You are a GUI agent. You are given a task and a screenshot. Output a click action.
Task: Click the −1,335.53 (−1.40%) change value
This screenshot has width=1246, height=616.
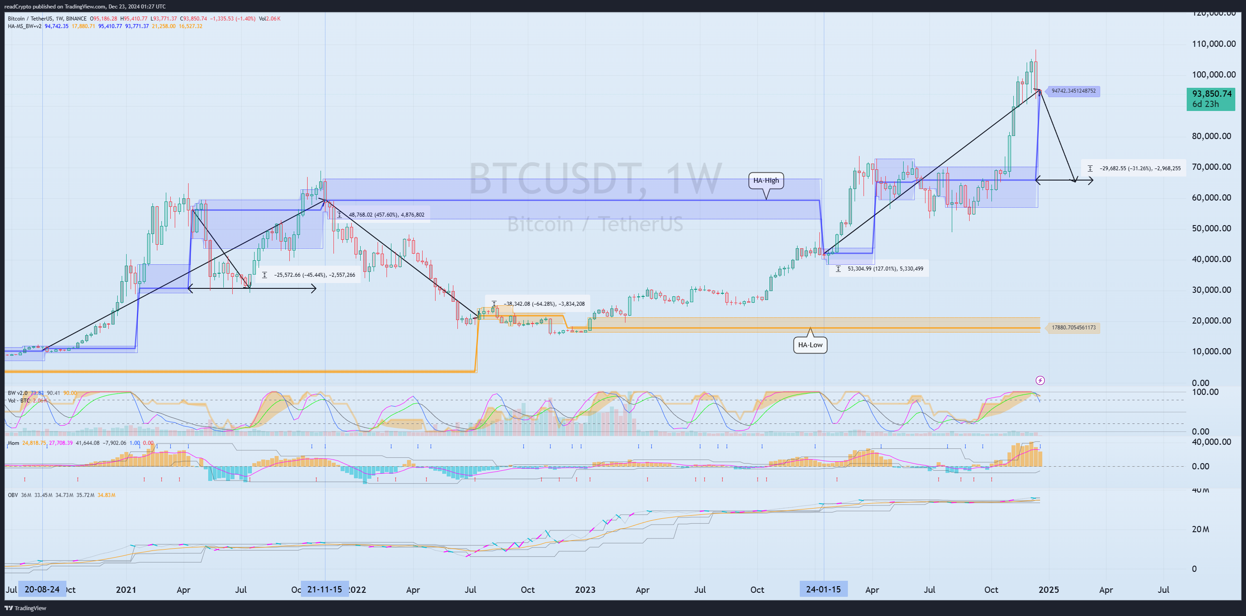click(x=233, y=19)
